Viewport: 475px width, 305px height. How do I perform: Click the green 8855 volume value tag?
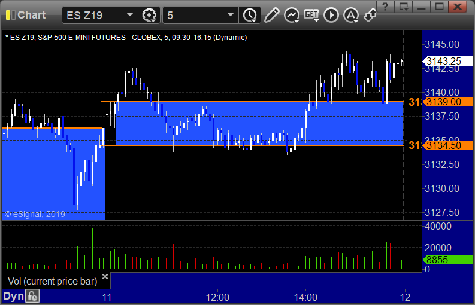point(447,260)
